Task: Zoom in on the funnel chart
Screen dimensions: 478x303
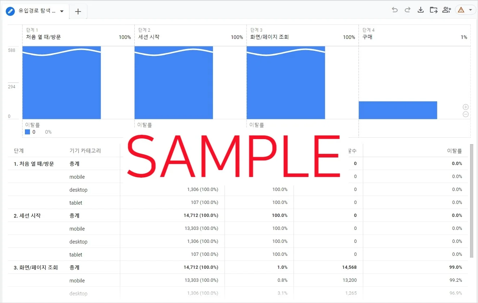Action: pyautogui.click(x=466, y=107)
